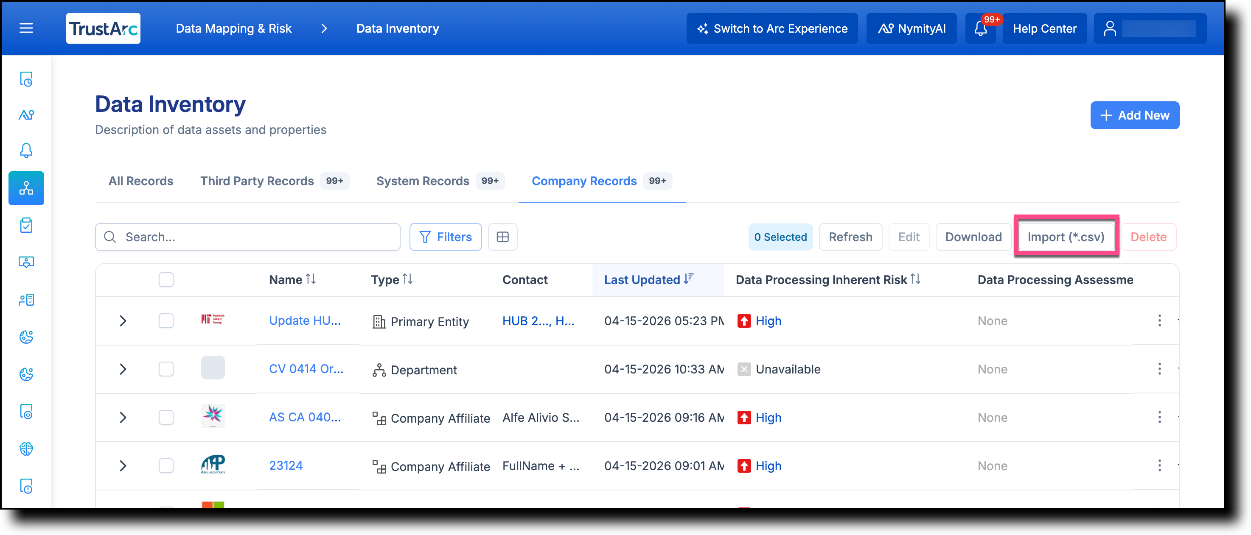Click the Download button
The height and width of the screenshot is (535, 1251).
point(973,237)
